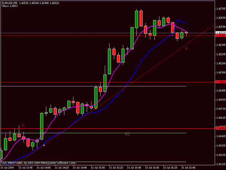The height and width of the screenshot is (170, 226).
Task: Click the EURUSD,M5 chart title text
Action: [x=10, y=3]
